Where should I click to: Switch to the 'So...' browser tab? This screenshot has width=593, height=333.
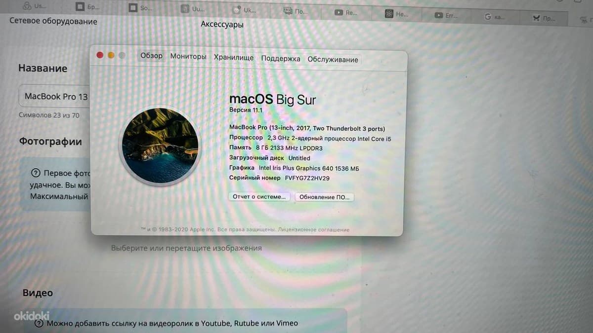point(141,7)
